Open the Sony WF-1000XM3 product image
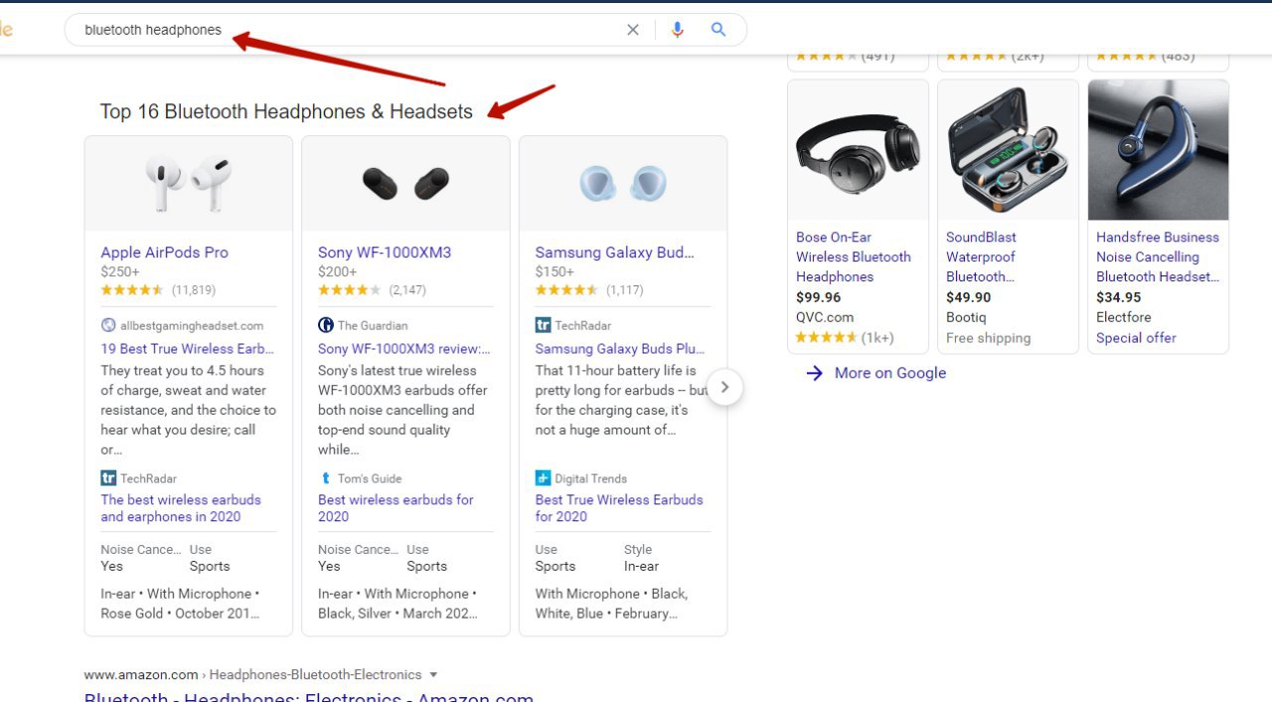The image size is (1272, 702). click(405, 184)
